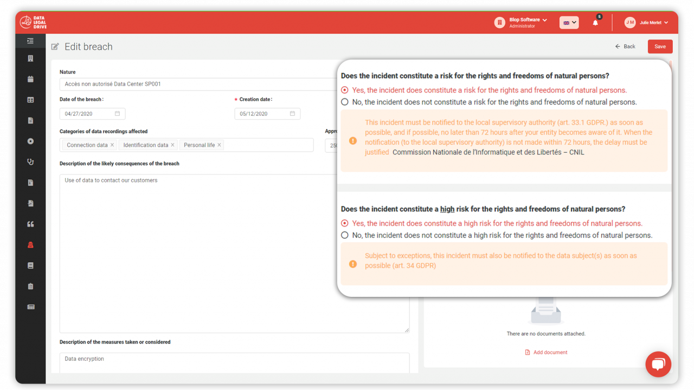694x390 pixels.
Task: Remove the Identification data tag
Action: (x=172, y=145)
